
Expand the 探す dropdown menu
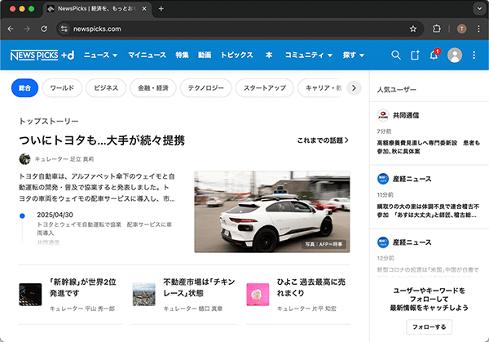pyautogui.click(x=354, y=56)
